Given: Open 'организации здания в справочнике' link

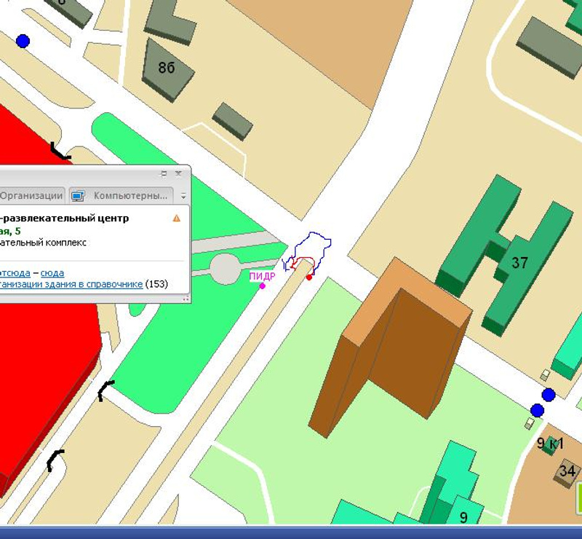Looking at the screenshot, I should point(71,284).
